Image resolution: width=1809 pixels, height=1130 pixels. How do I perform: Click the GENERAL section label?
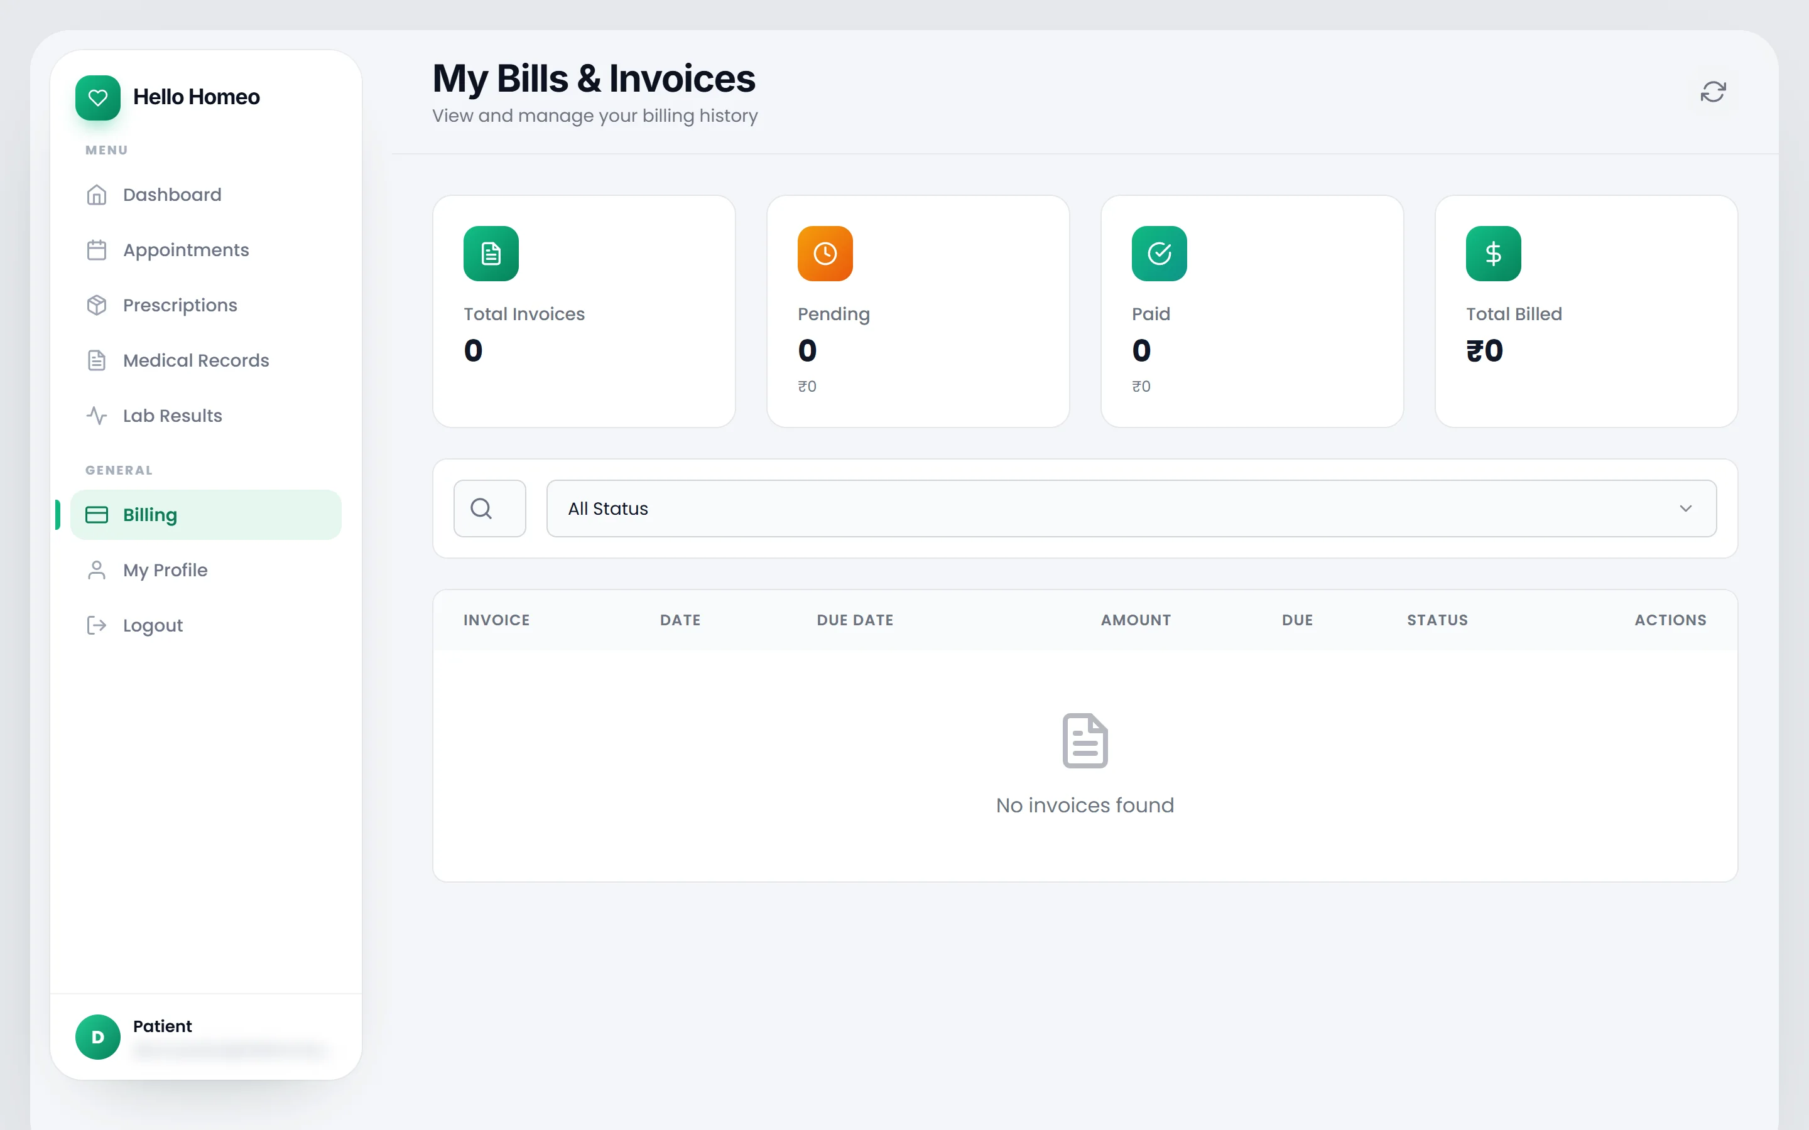(119, 470)
